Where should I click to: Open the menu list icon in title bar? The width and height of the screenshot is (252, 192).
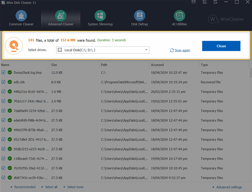215,2
